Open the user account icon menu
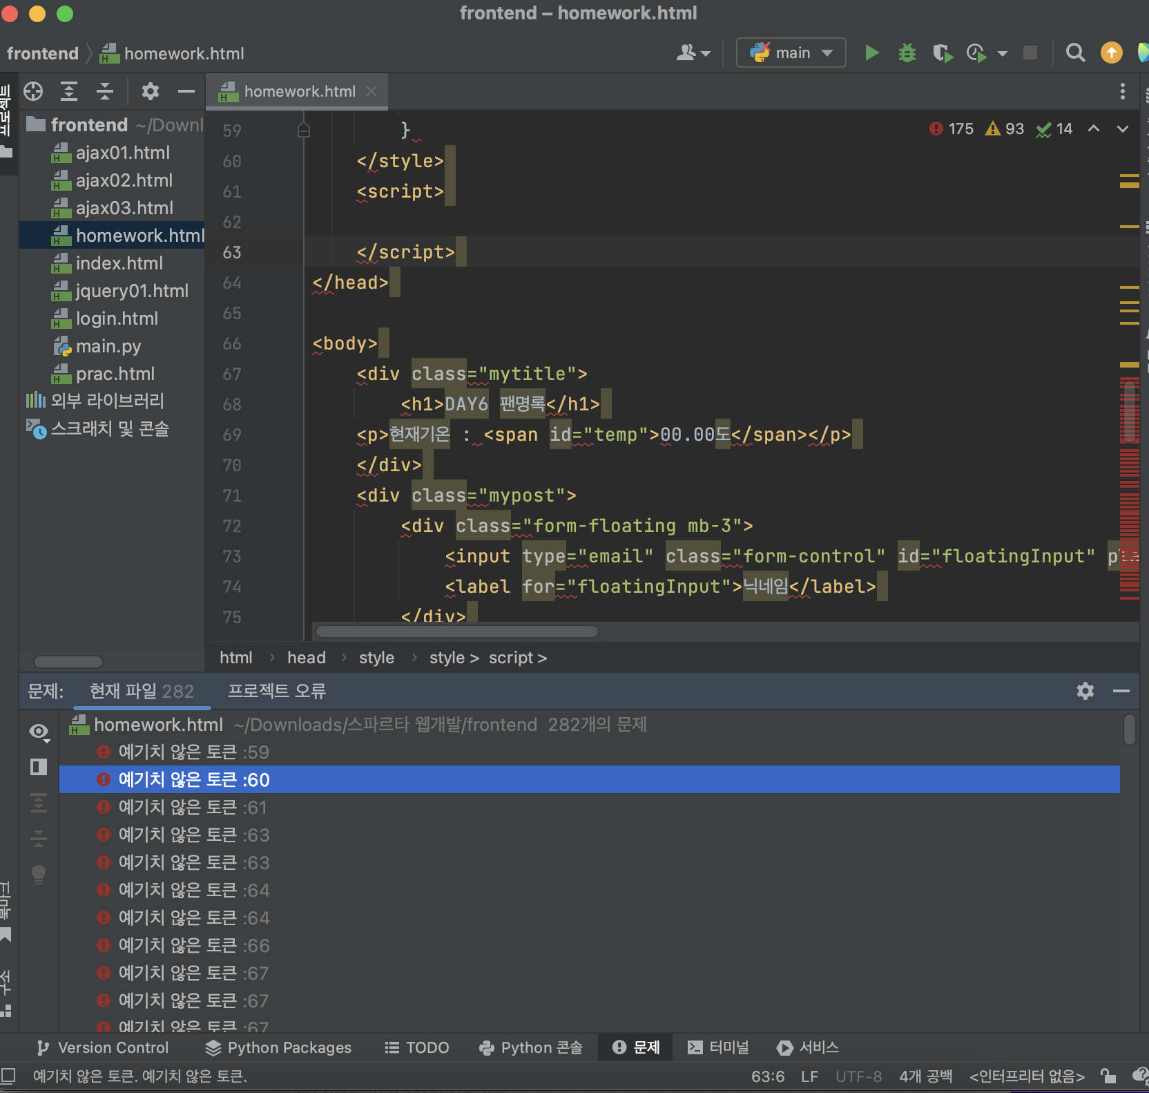Viewport: 1149px width, 1093px height. [x=693, y=53]
